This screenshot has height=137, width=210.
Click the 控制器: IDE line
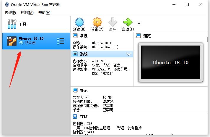coord(82,124)
